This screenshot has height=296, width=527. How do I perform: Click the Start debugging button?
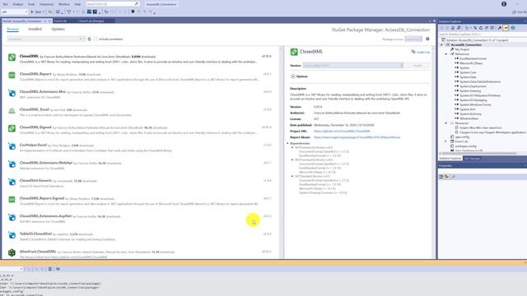coord(36,12)
